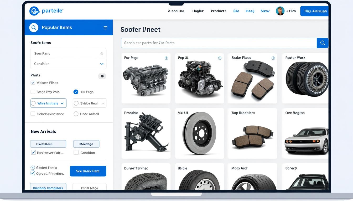Screen dimensions: 353x201
Task: Open the Alcod Use nav item
Action: 176,11
